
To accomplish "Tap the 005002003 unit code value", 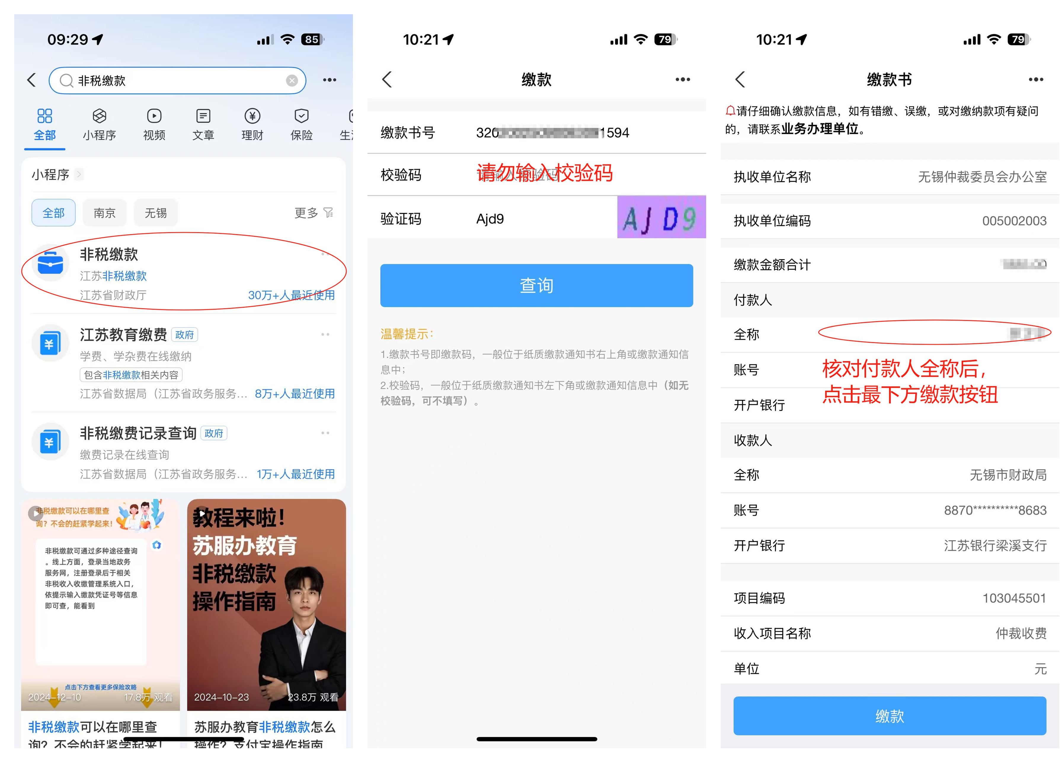I will (x=1014, y=221).
